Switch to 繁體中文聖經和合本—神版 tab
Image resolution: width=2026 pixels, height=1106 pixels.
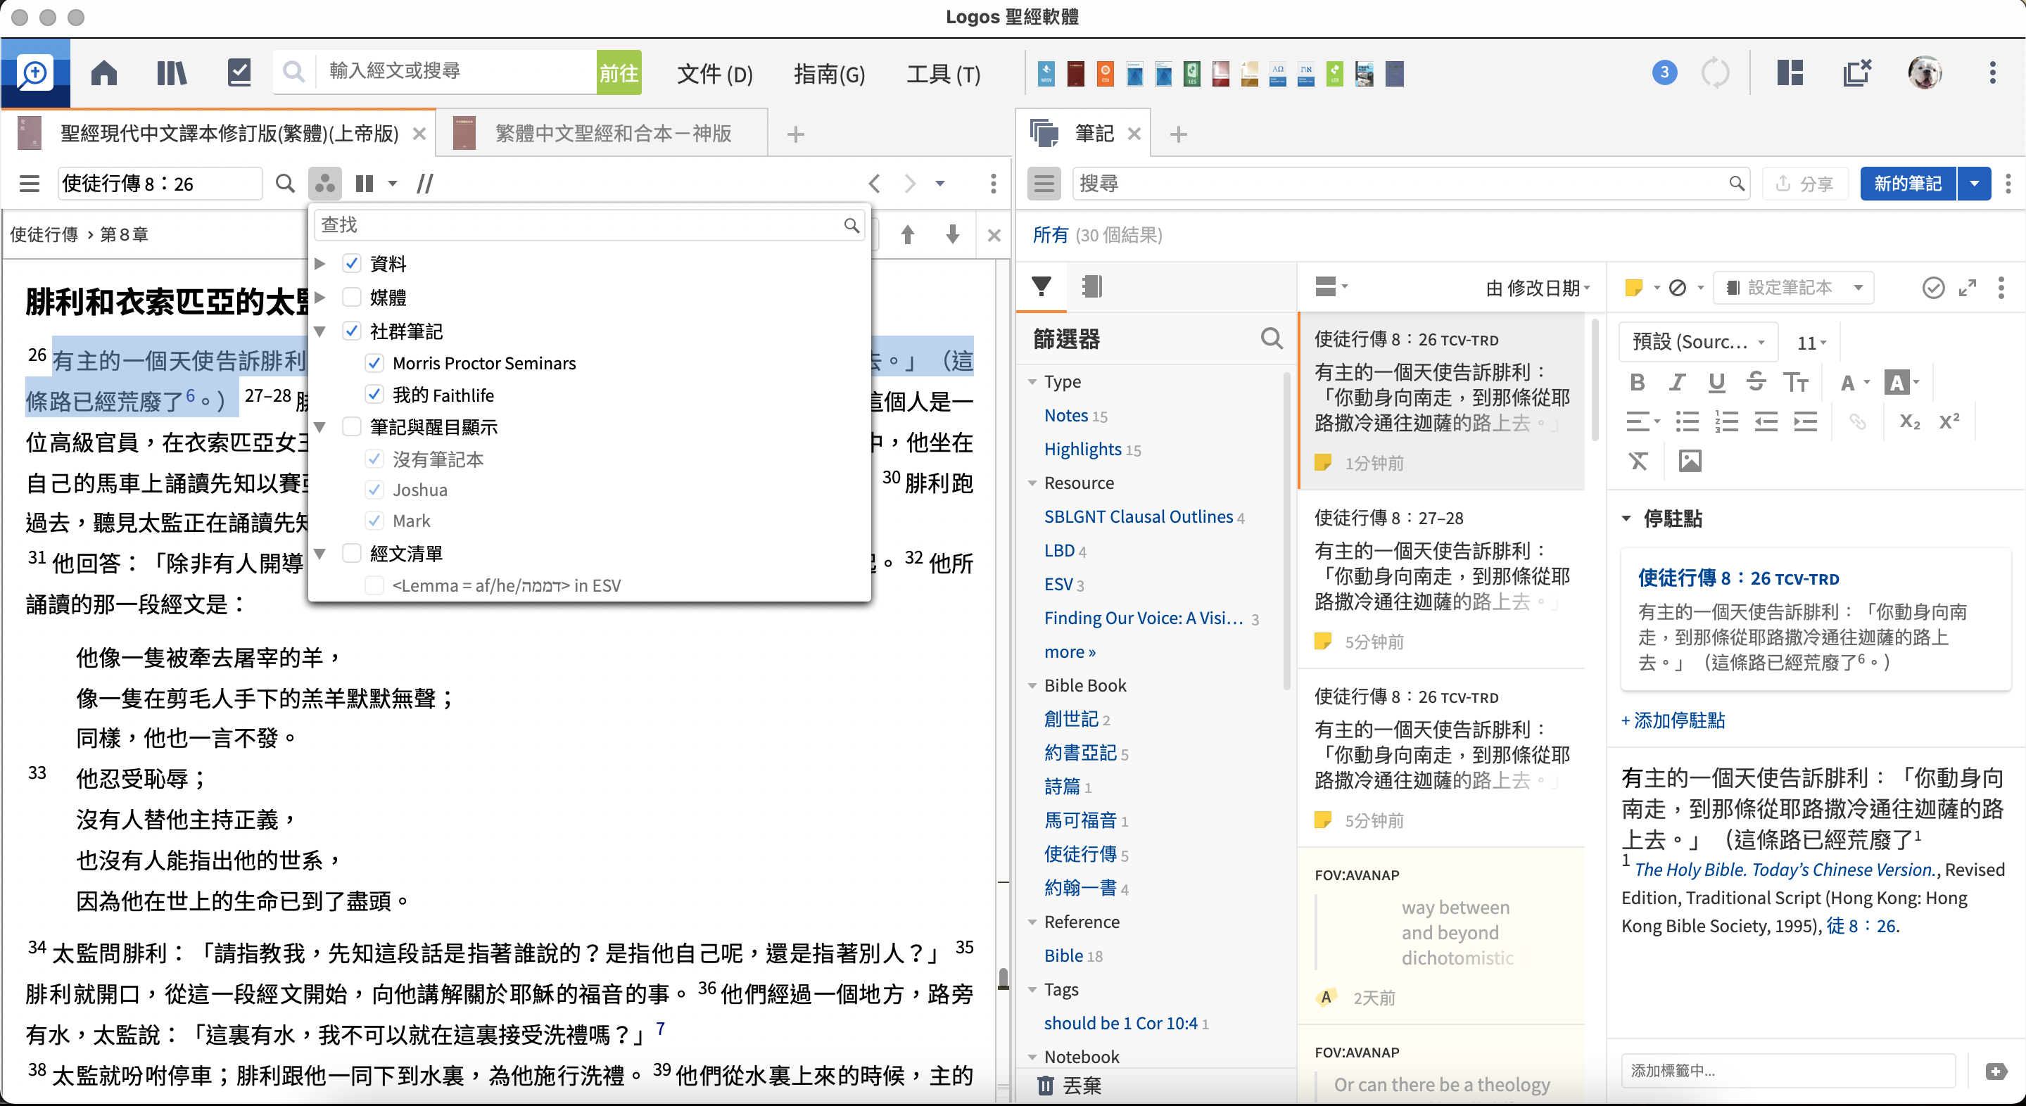coord(602,133)
